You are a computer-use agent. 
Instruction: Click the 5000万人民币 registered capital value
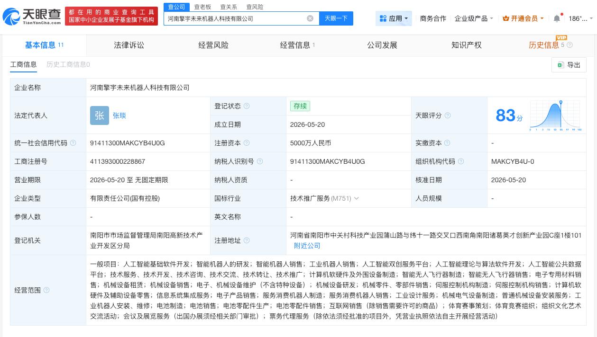click(311, 143)
